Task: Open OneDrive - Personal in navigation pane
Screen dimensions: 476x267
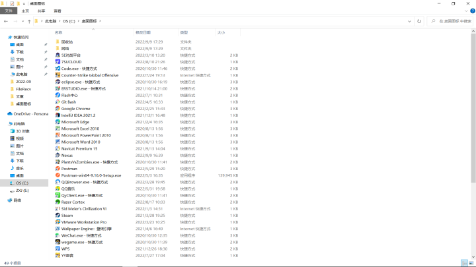Action: (27, 114)
